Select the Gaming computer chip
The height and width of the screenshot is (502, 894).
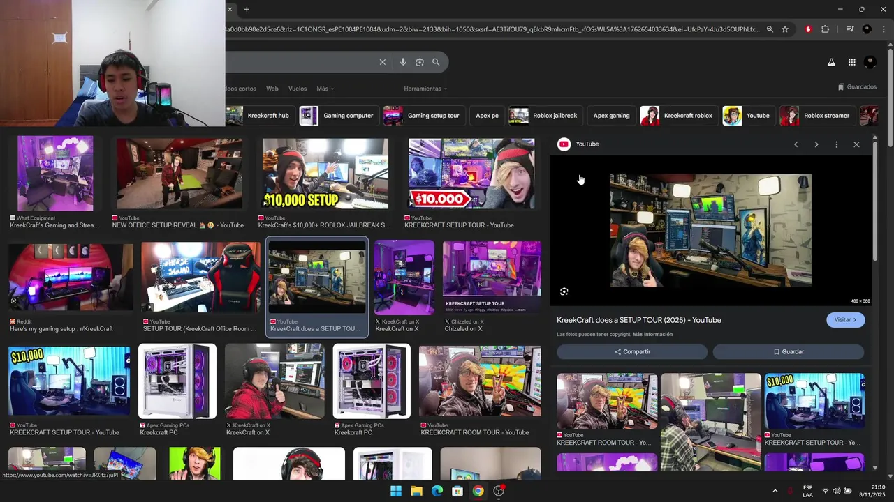(338, 116)
